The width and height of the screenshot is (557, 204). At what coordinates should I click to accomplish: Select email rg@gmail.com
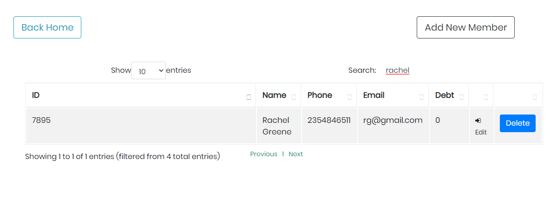(393, 120)
